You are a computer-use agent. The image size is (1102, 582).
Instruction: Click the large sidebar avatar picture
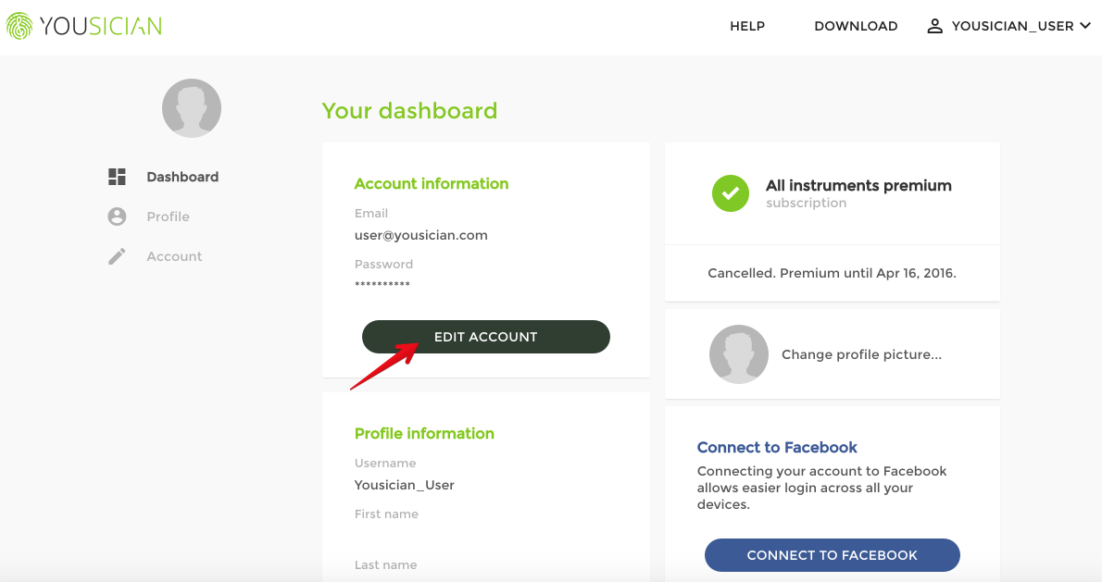click(x=192, y=108)
